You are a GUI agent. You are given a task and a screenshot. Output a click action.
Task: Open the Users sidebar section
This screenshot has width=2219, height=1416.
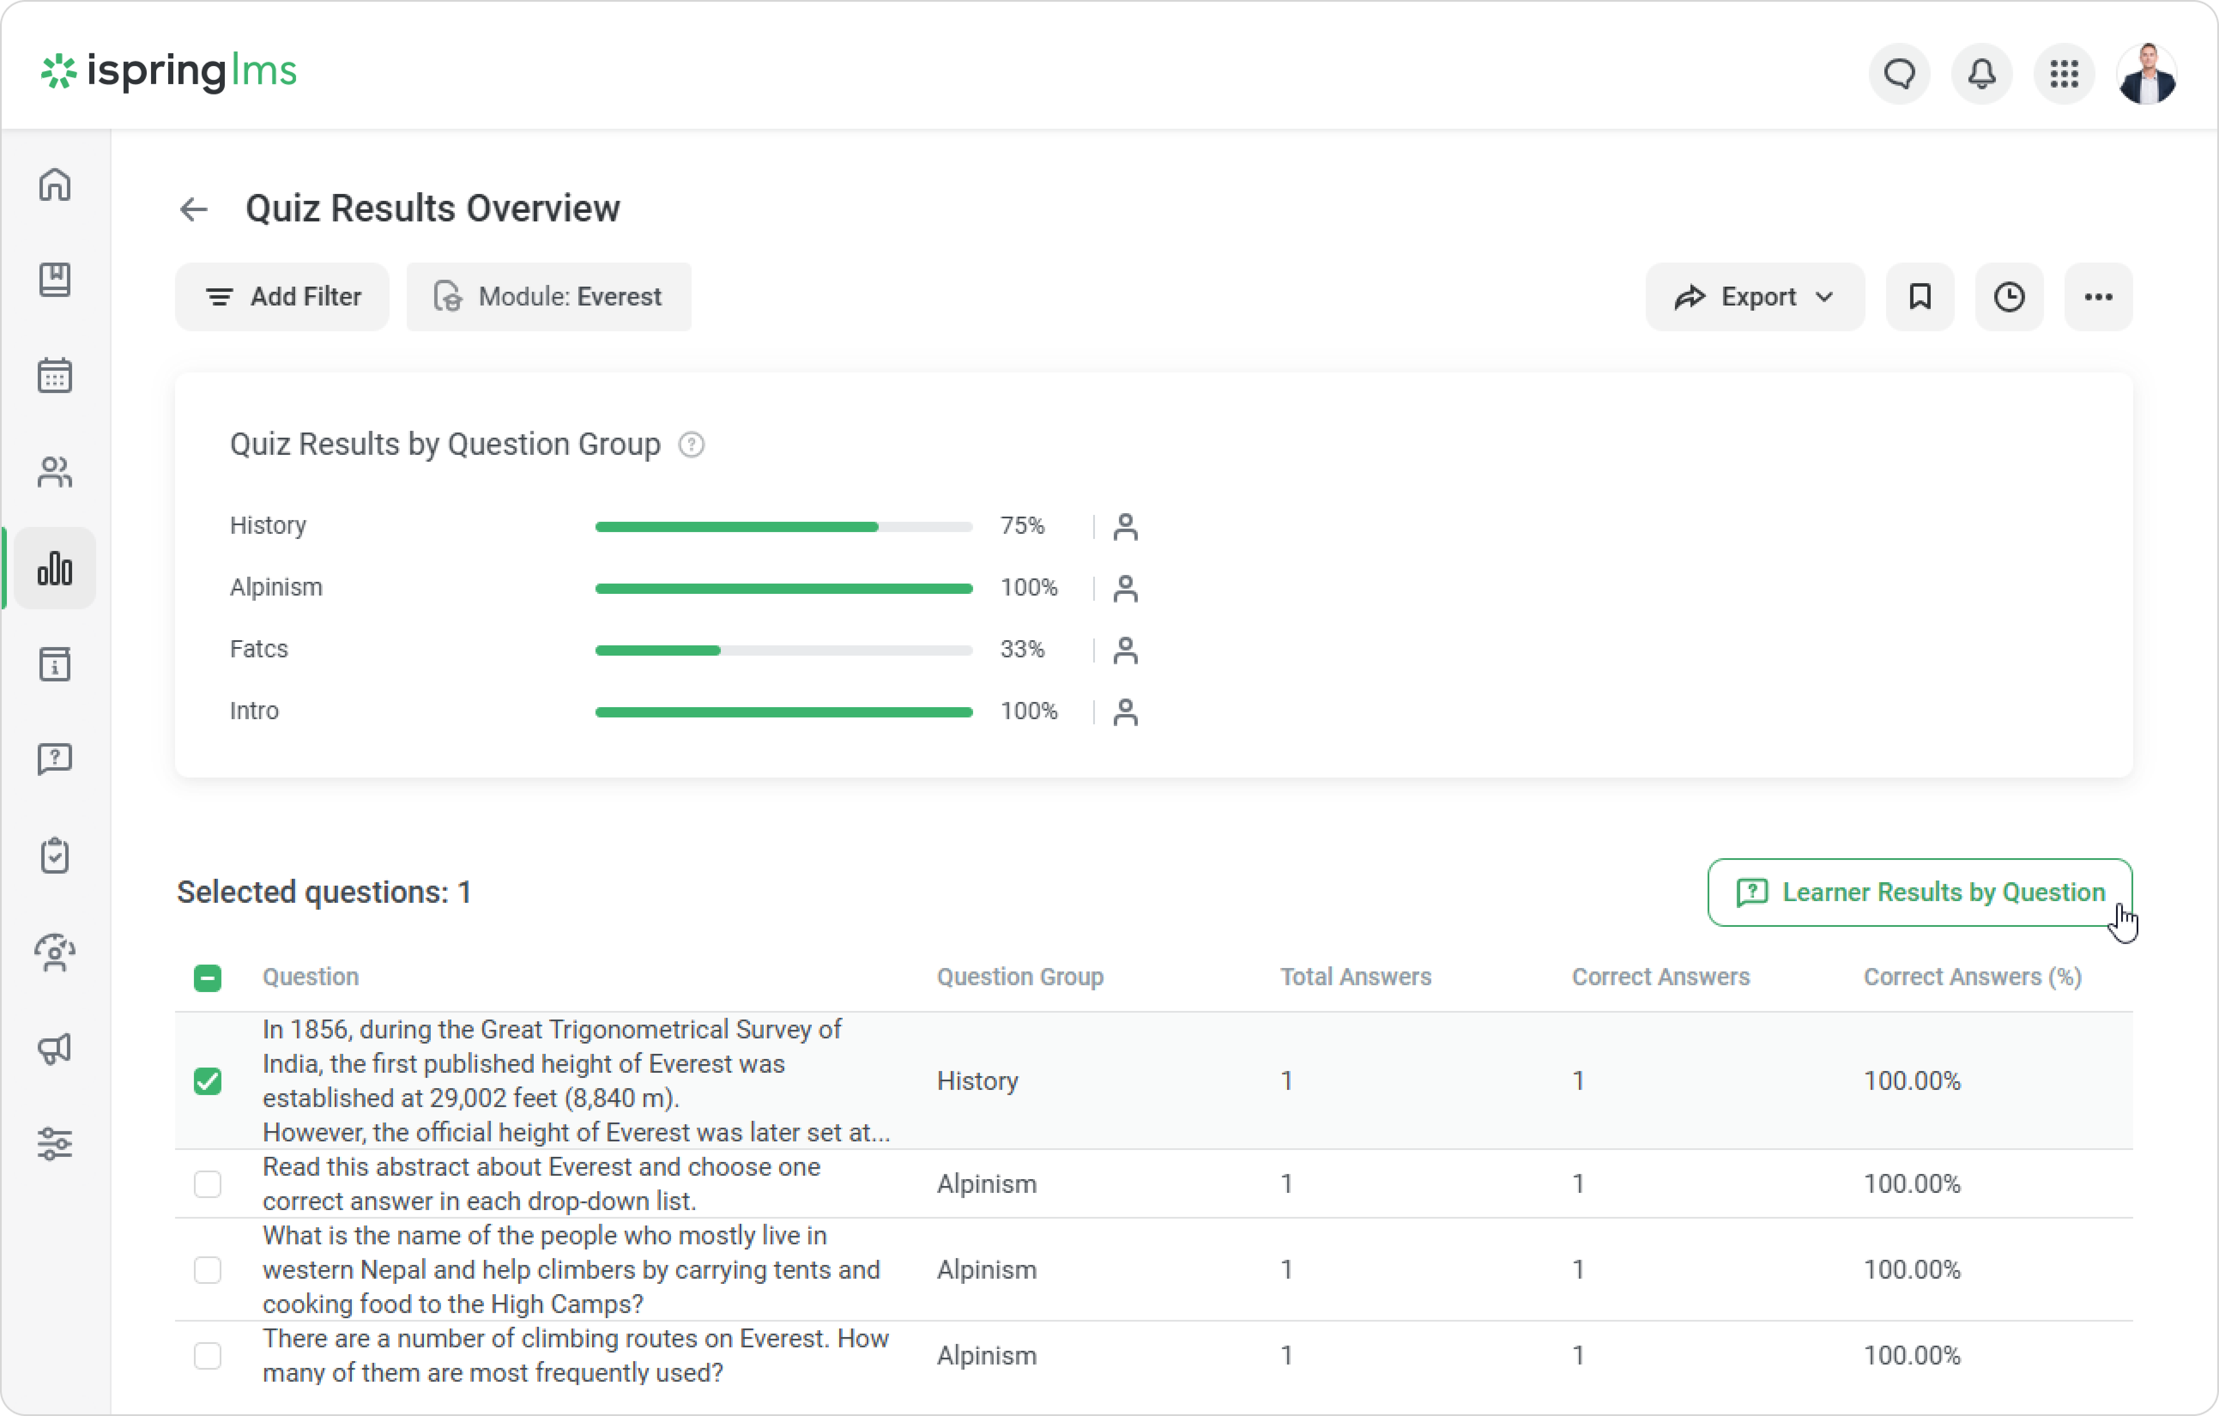point(55,472)
